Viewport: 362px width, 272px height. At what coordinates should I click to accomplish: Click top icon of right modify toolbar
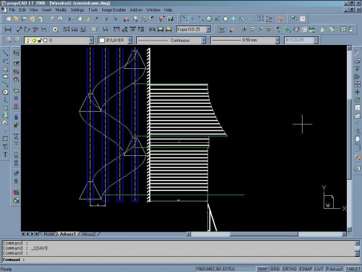pos(358,53)
